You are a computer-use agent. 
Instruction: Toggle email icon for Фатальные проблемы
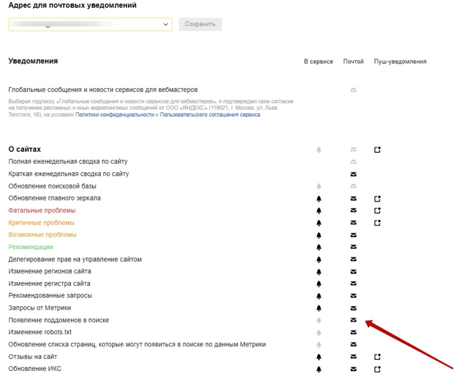353,210
